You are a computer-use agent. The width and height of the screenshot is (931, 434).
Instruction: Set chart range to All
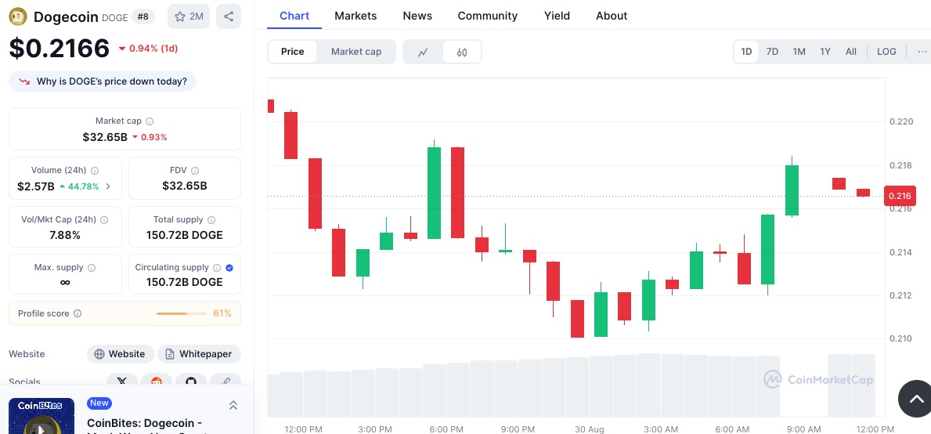tap(851, 52)
